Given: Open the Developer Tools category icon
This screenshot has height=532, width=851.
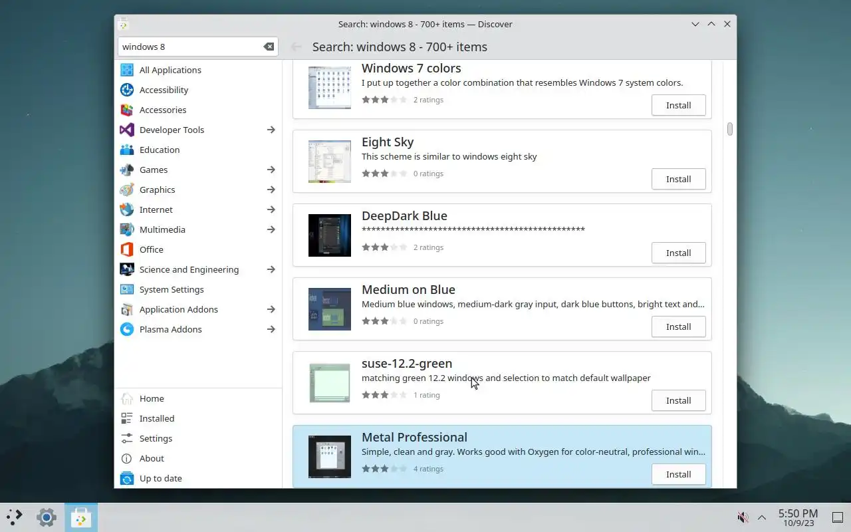Looking at the screenshot, I should (x=127, y=130).
